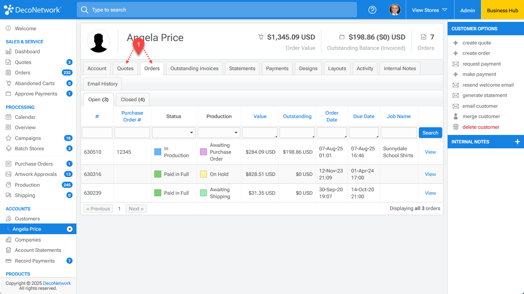Click the Purchase Orders list icon
The height and width of the screenshot is (294, 524).
pyautogui.click(x=8, y=164)
